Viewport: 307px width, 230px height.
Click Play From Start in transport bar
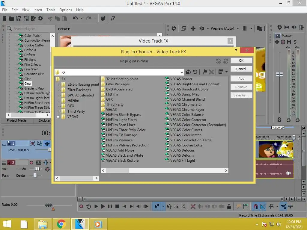coord(96,206)
